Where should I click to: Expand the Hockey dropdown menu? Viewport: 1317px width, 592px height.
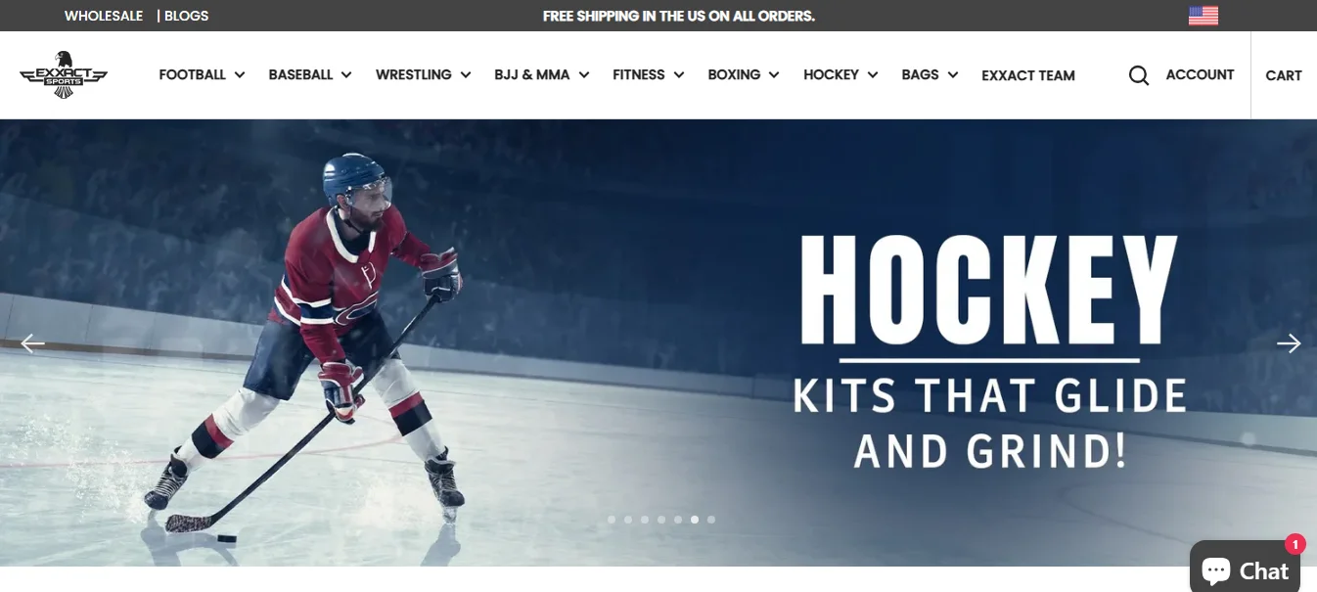pyautogui.click(x=840, y=74)
